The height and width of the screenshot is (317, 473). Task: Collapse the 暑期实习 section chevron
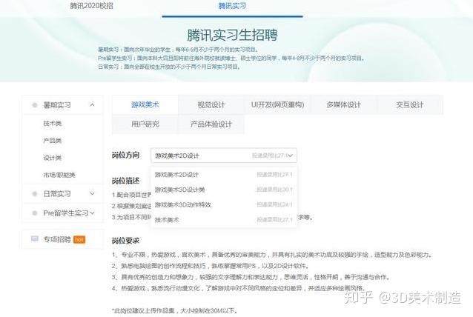[x=93, y=105]
